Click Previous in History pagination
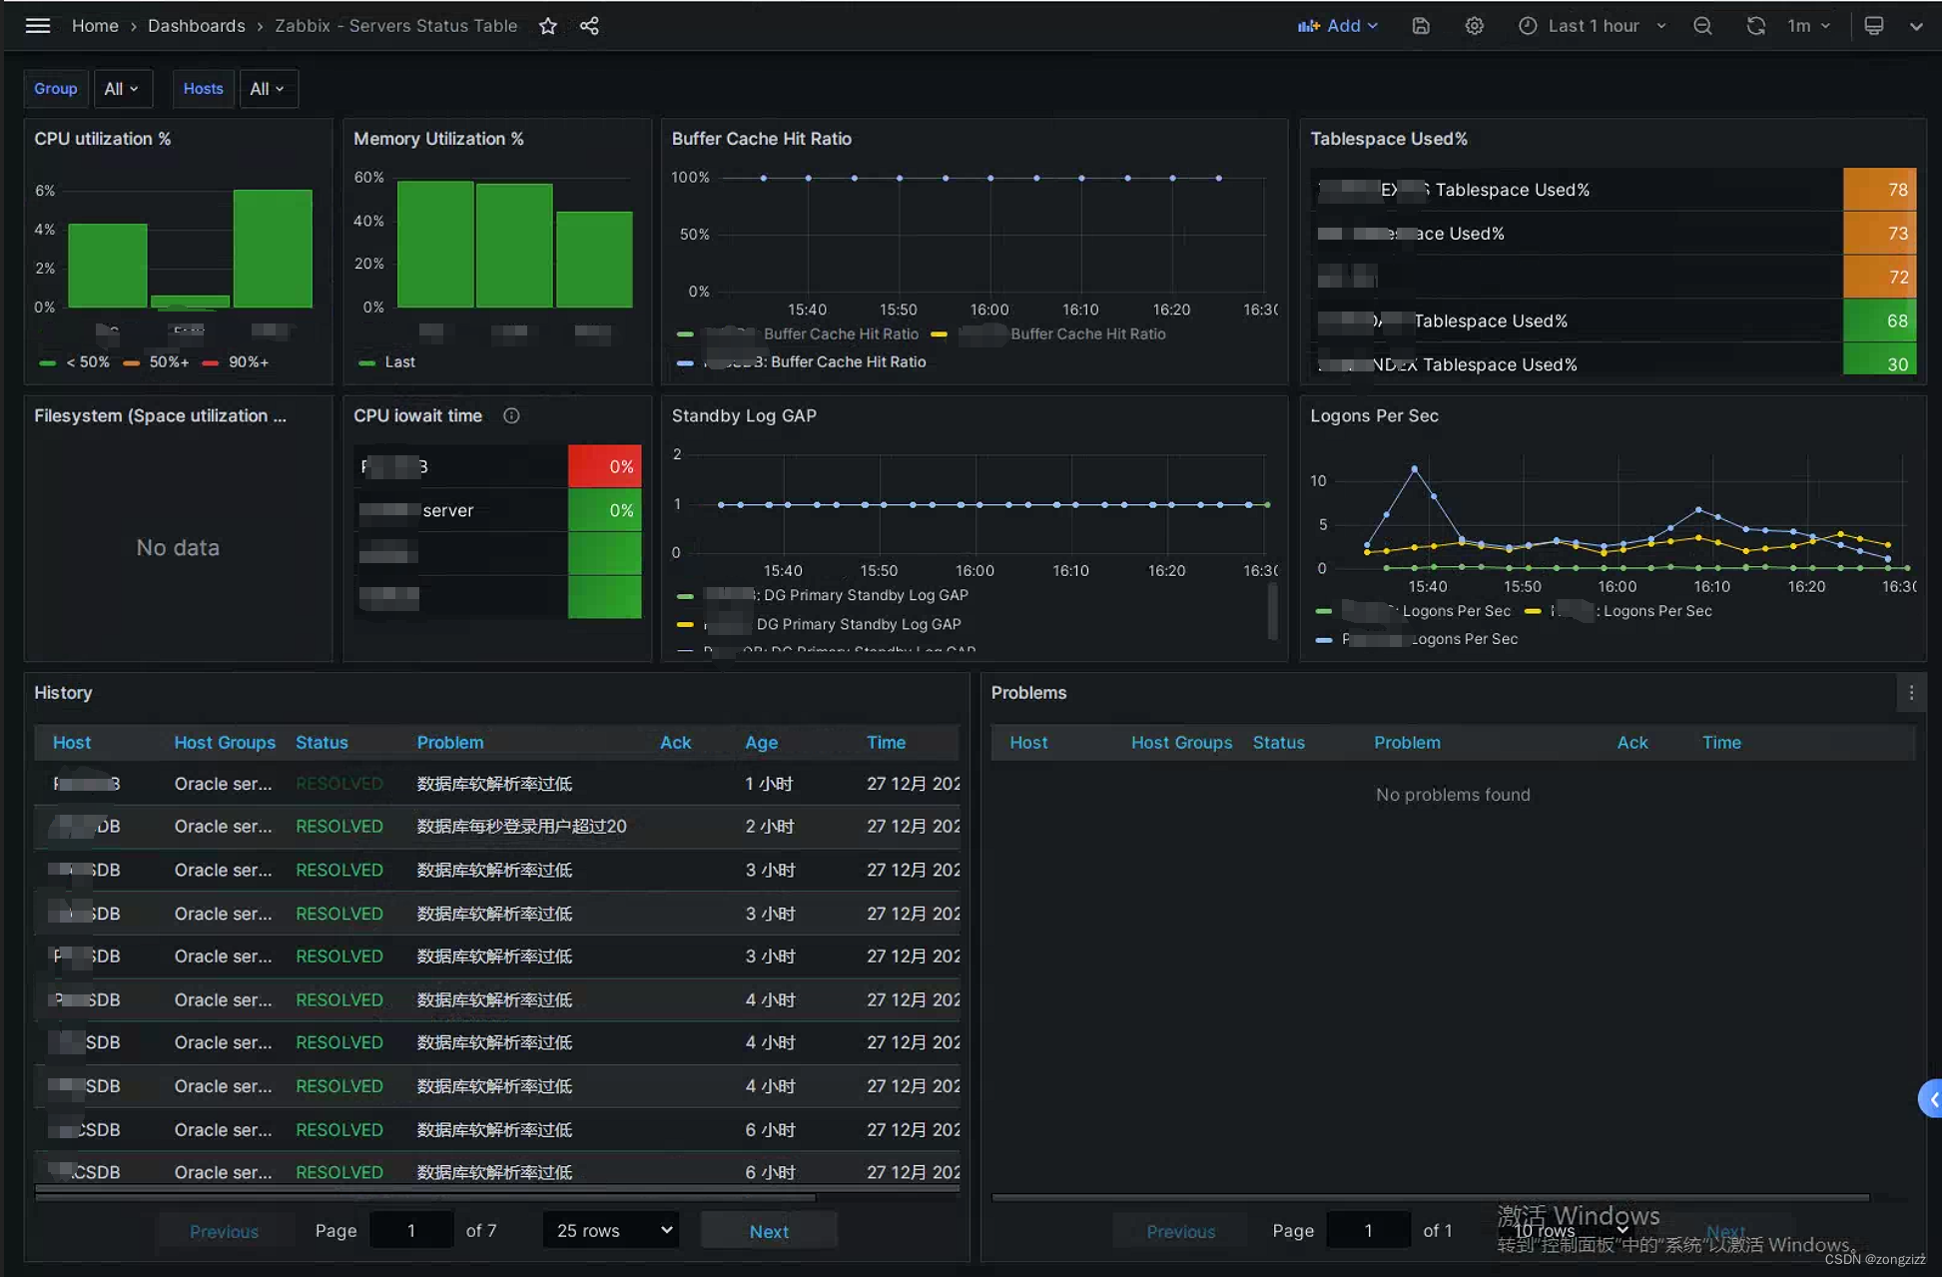 click(x=224, y=1231)
